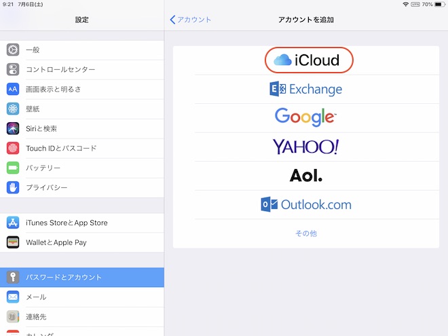The height and width of the screenshot is (336, 448).
Task: Tap the コントロールセンター toggle icon
Action: pyautogui.click(x=13, y=69)
